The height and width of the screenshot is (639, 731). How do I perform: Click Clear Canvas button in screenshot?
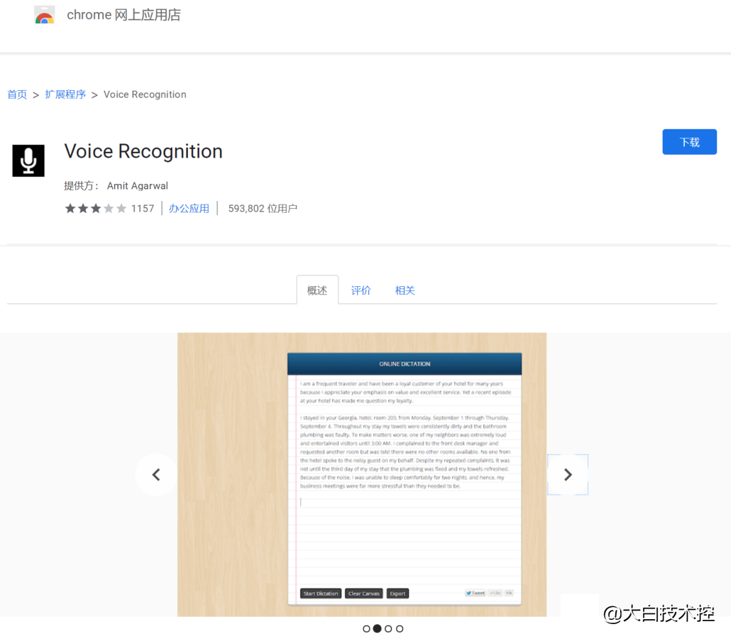click(x=363, y=594)
